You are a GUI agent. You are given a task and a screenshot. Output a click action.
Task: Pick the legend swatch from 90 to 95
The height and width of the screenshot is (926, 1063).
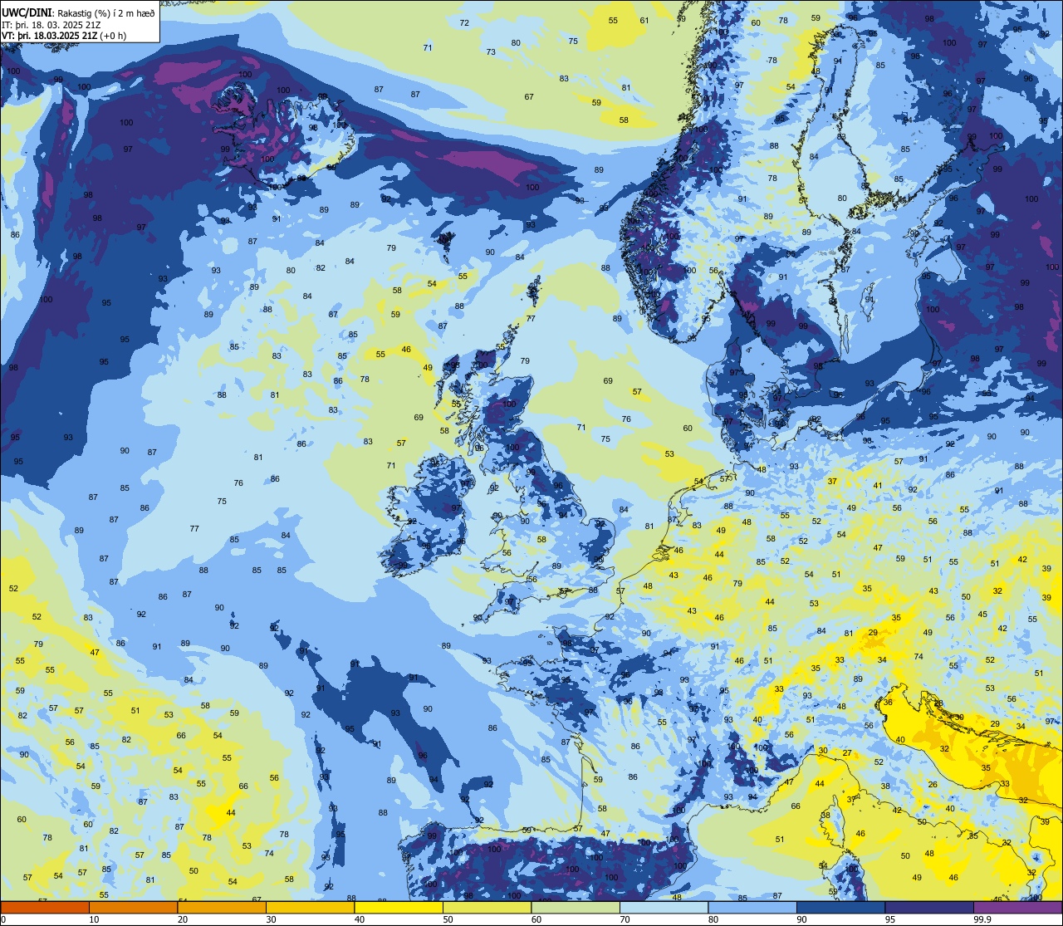(x=840, y=907)
